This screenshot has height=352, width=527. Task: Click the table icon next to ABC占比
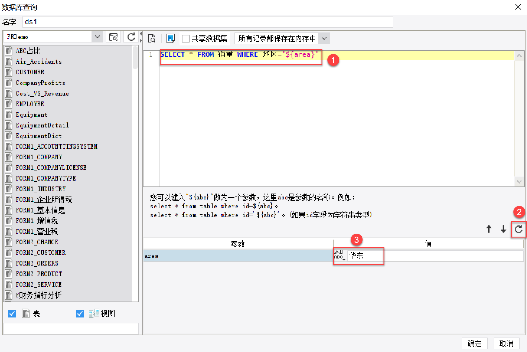tap(9, 51)
